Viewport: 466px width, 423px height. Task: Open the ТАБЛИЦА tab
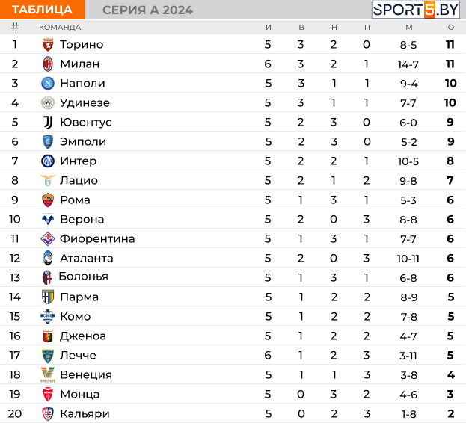point(42,10)
